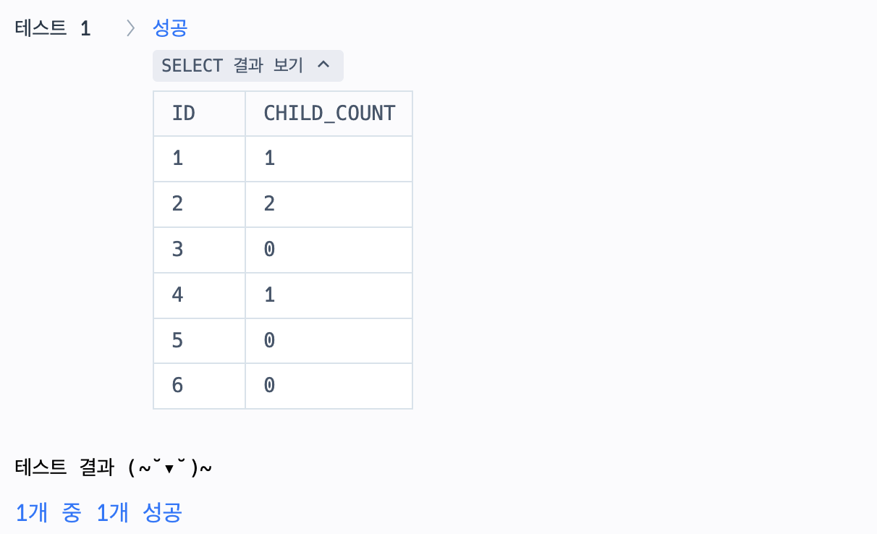Screen dimensions: 877x534
Task: Click the 1개 중 1개 성공 summary
Action: pos(99,512)
